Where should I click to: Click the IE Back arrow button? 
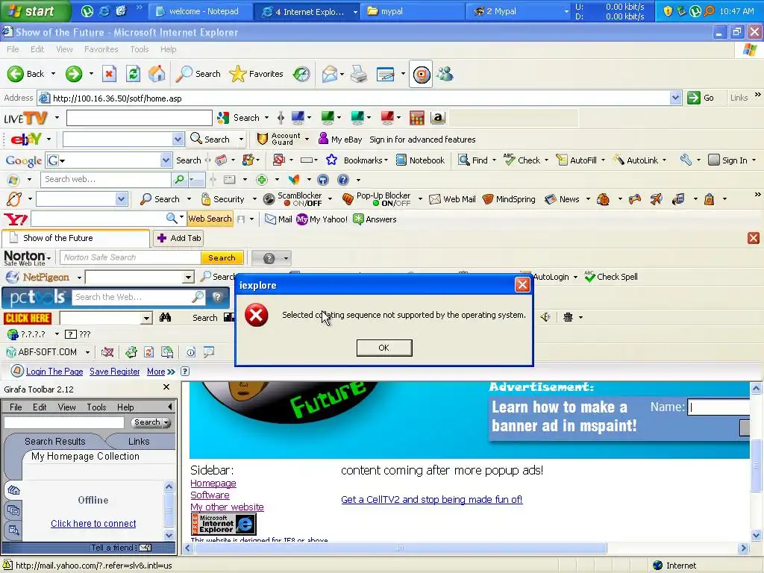(26, 74)
